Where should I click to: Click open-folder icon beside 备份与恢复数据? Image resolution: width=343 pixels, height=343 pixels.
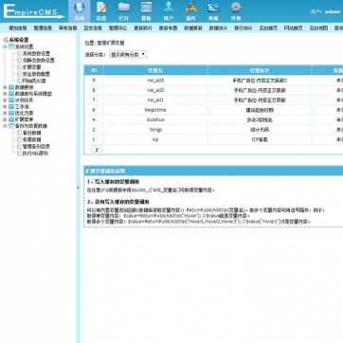[x=11, y=126]
